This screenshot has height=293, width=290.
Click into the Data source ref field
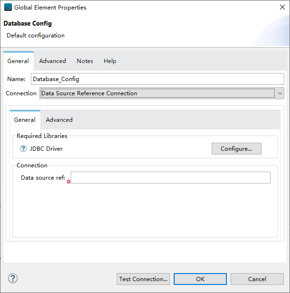170,178
